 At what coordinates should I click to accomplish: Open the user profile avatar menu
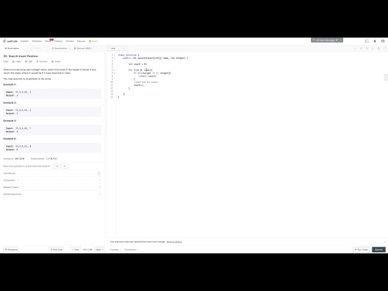tap(383, 41)
